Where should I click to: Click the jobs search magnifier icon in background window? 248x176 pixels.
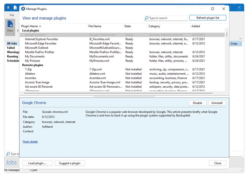click(x=8, y=154)
